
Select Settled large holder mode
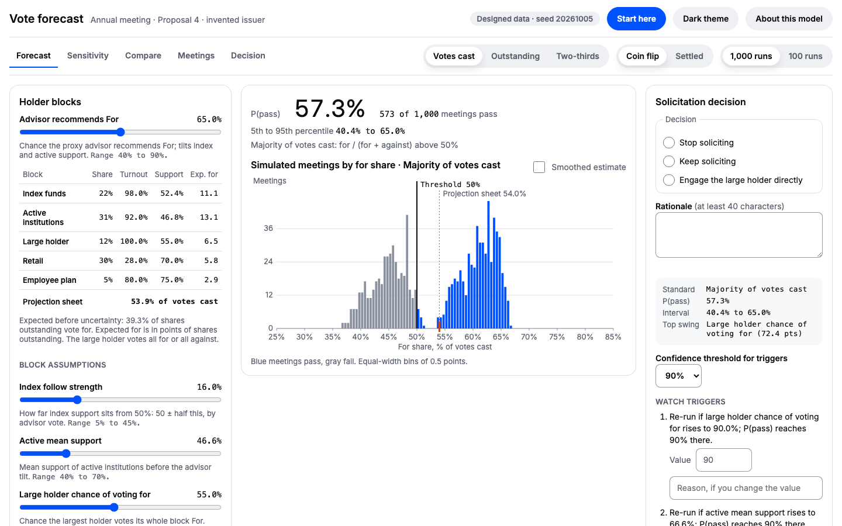[x=689, y=56]
